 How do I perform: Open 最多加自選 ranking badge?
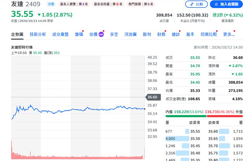coord(108,4)
